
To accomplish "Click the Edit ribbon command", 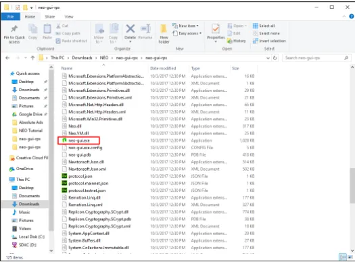I will (x=234, y=33).
